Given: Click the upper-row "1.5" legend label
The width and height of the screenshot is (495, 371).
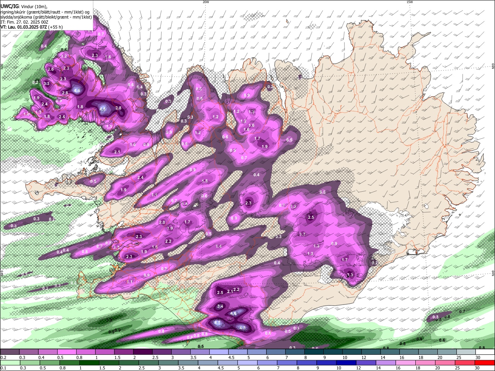Looking at the screenshot, I should point(118,357).
